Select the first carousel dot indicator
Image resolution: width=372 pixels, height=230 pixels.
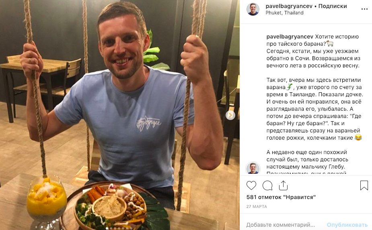pyautogui.click(x=107, y=228)
